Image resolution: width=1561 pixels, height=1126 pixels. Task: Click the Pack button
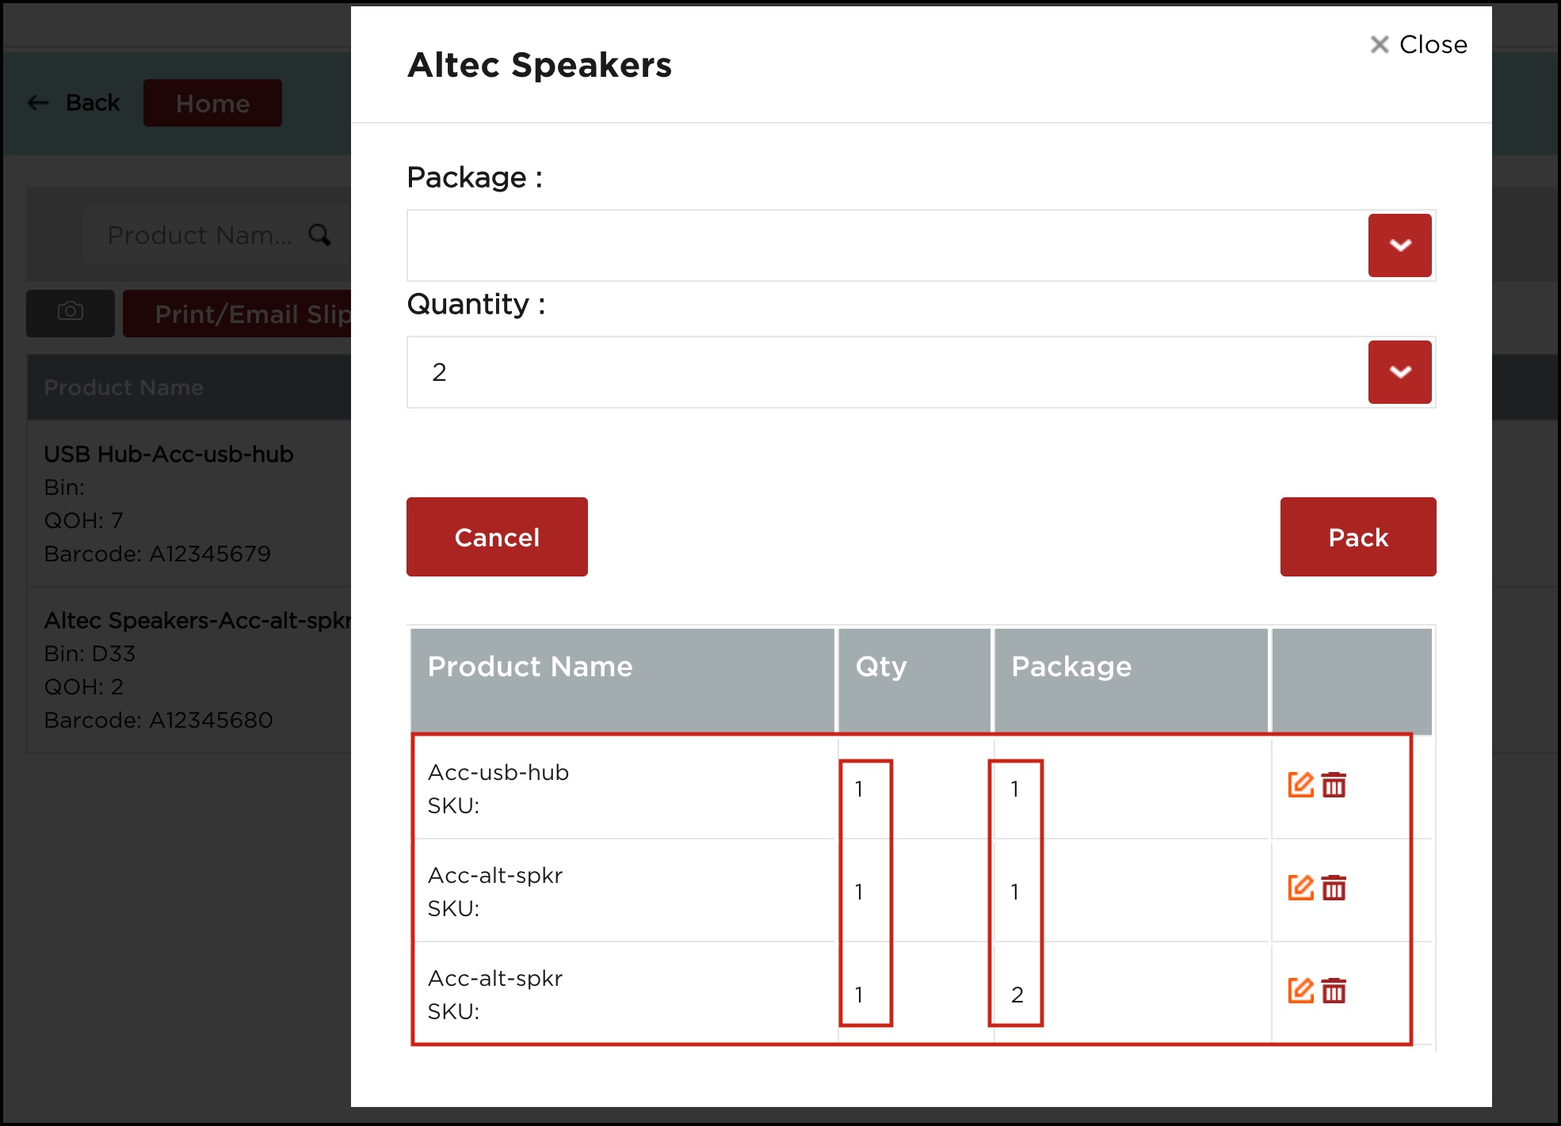tap(1357, 537)
